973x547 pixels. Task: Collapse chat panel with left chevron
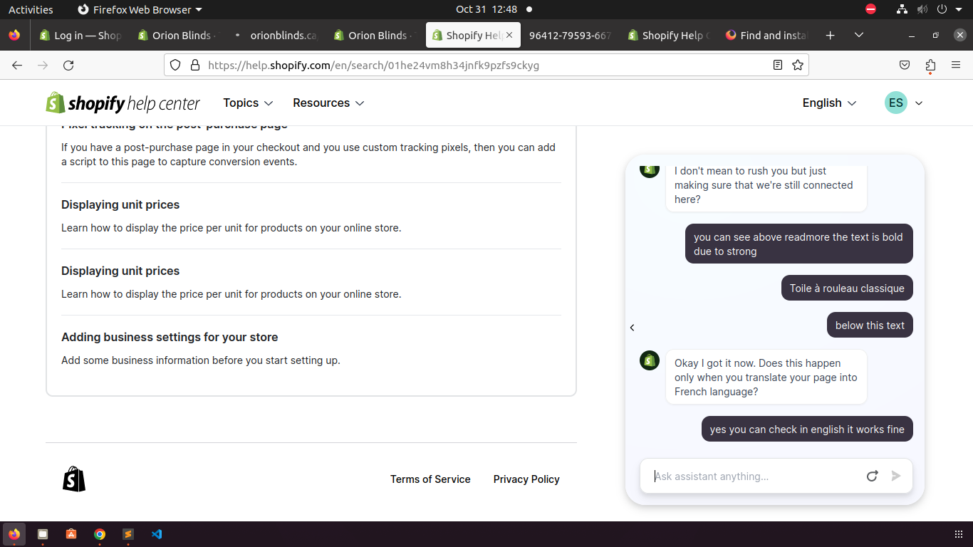click(632, 328)
